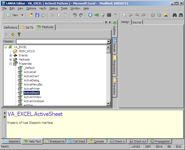Click the yellow question mark help icon
This screenshot has width=185, height=150.
pyautogui.click(x=19, y=34)
